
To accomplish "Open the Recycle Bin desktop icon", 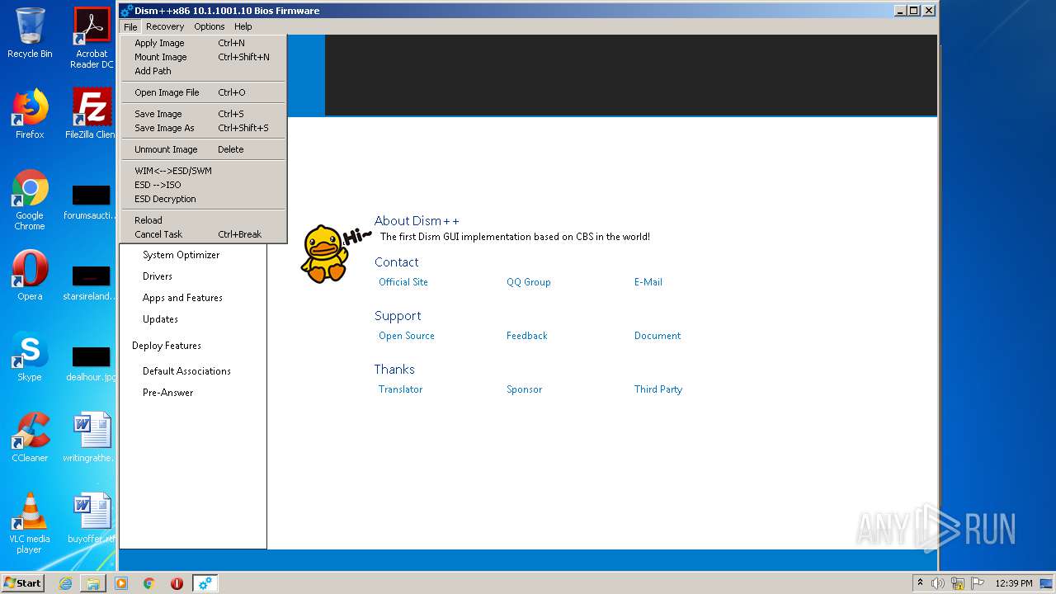I will 30,33.
